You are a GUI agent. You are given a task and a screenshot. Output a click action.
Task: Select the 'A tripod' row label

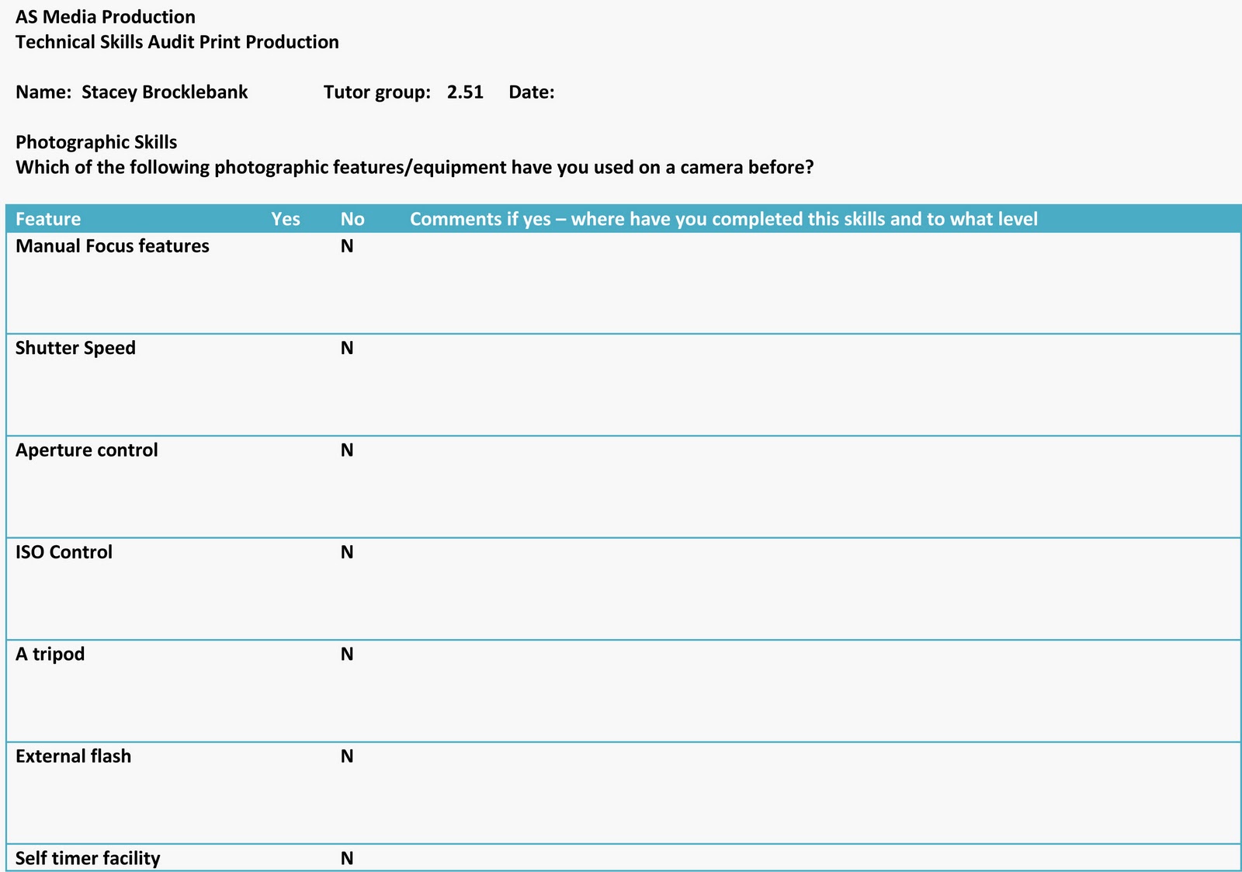coord(50,655)
